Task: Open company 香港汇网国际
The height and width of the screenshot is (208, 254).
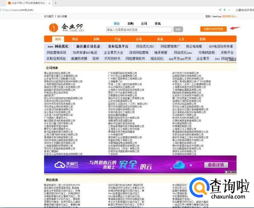Action: [x=51, y=152]
